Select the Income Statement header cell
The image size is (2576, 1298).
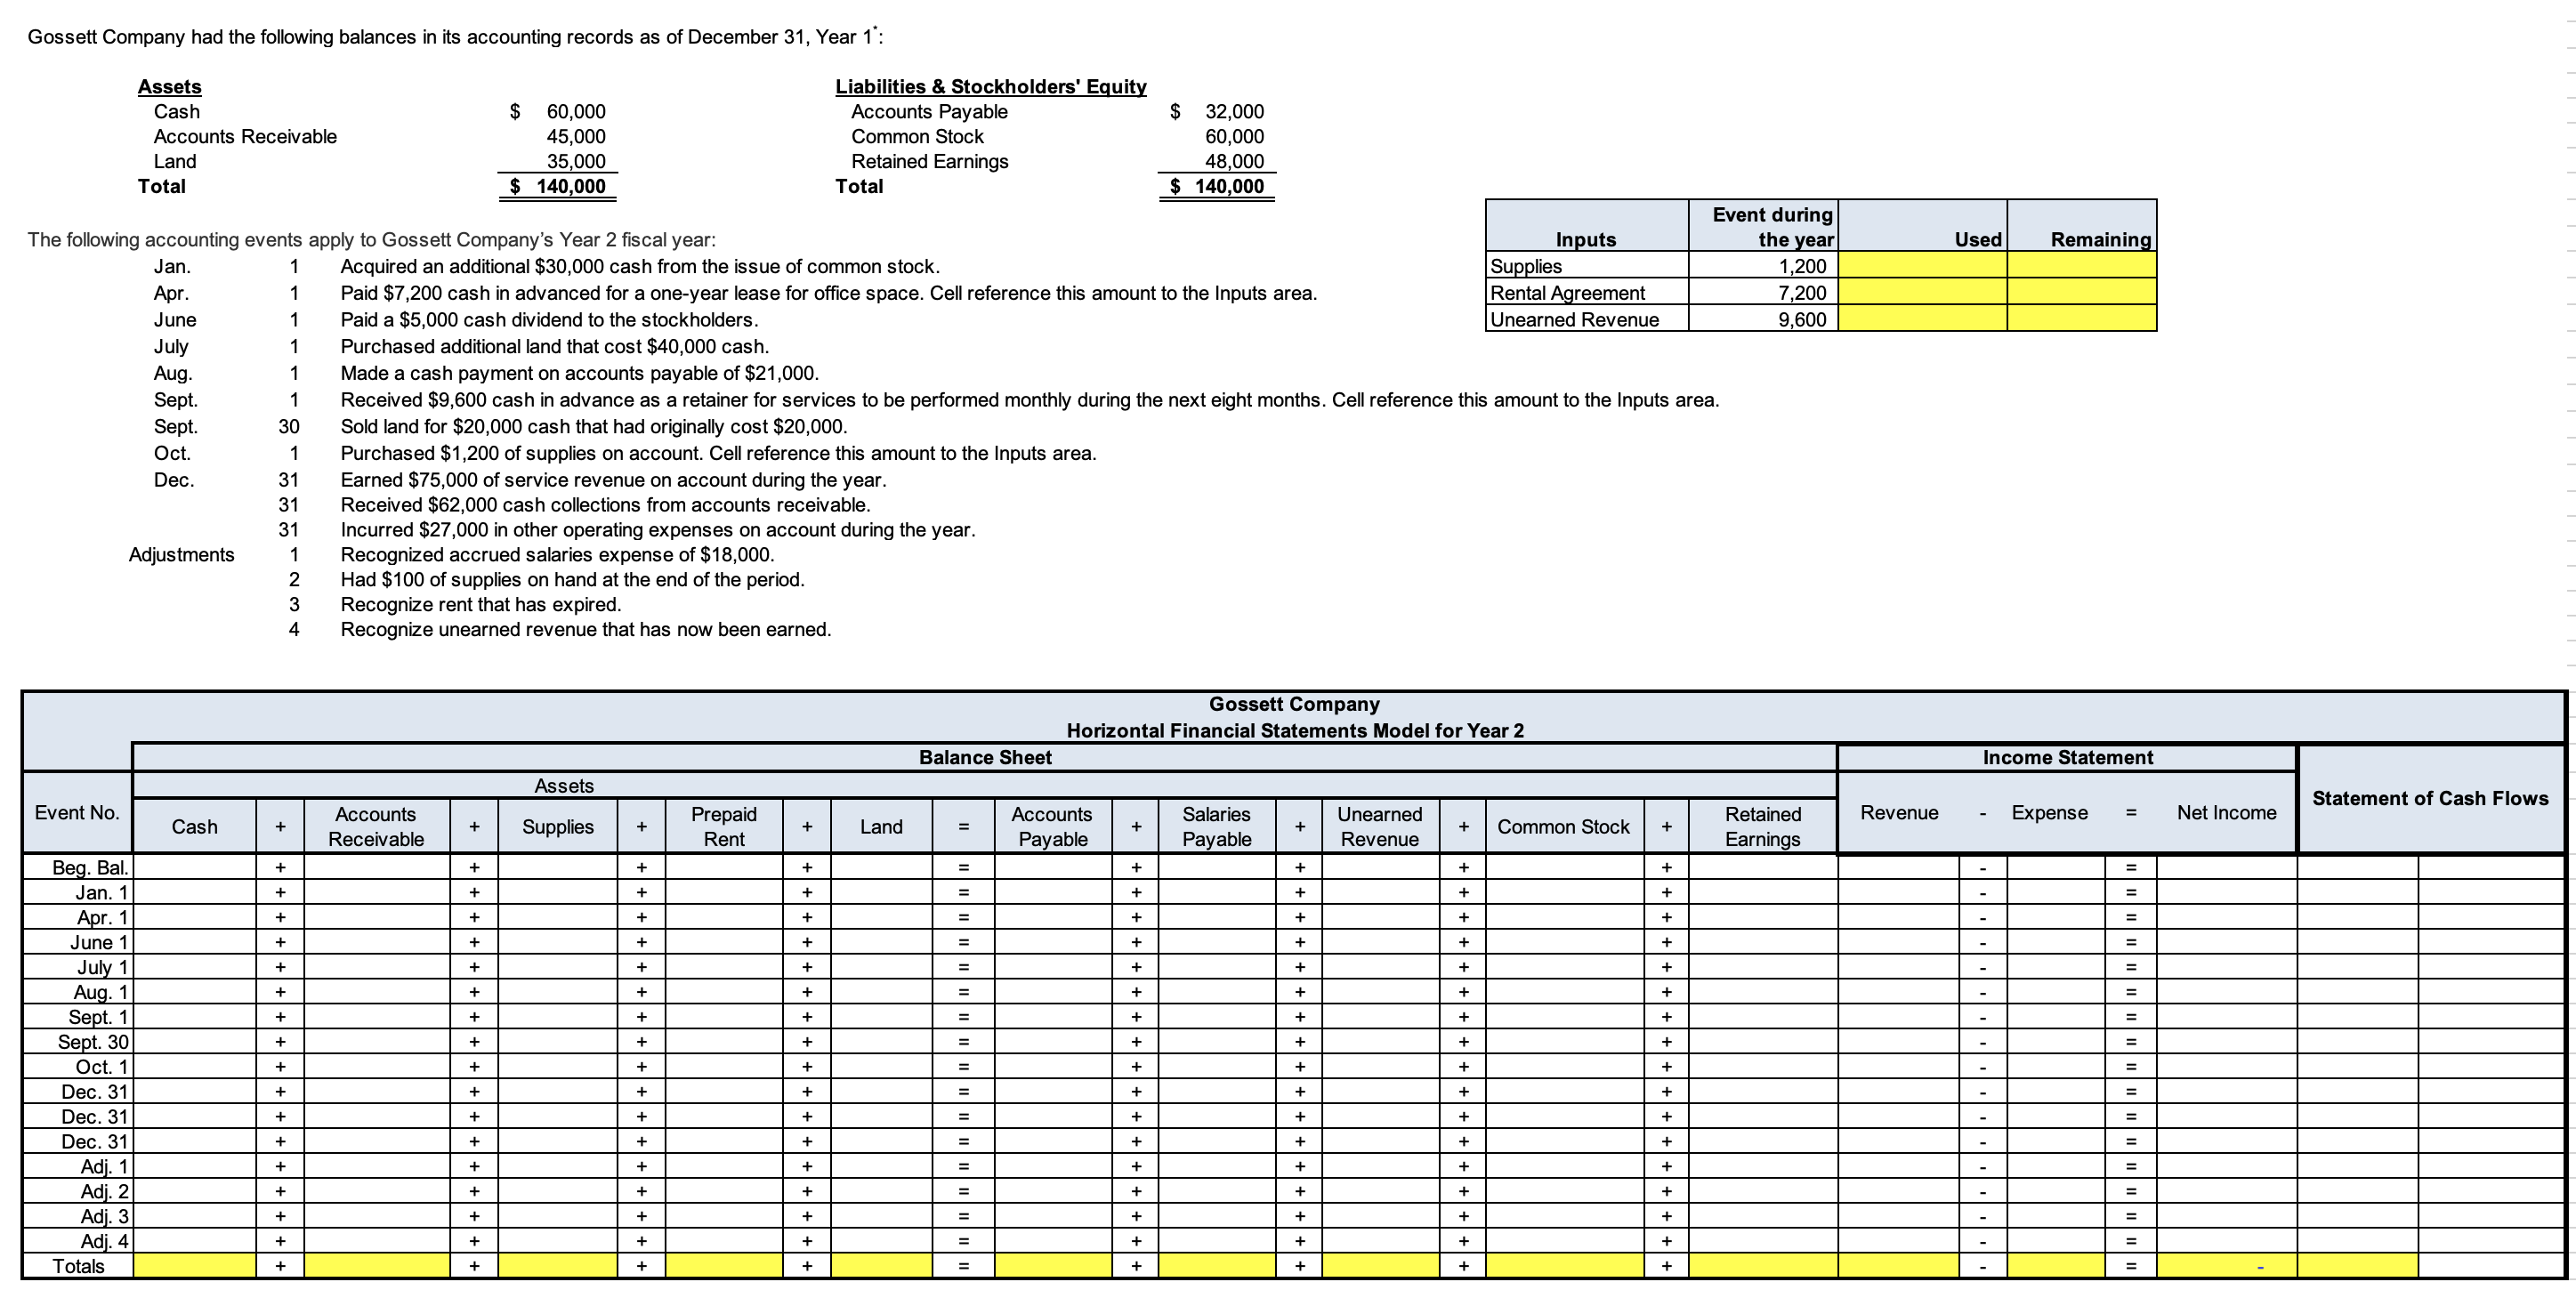tap(2067, 758)
